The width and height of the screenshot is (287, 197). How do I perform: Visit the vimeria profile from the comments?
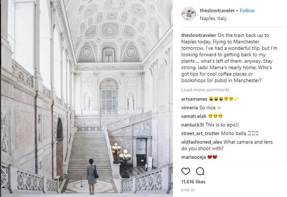(189, 107)
